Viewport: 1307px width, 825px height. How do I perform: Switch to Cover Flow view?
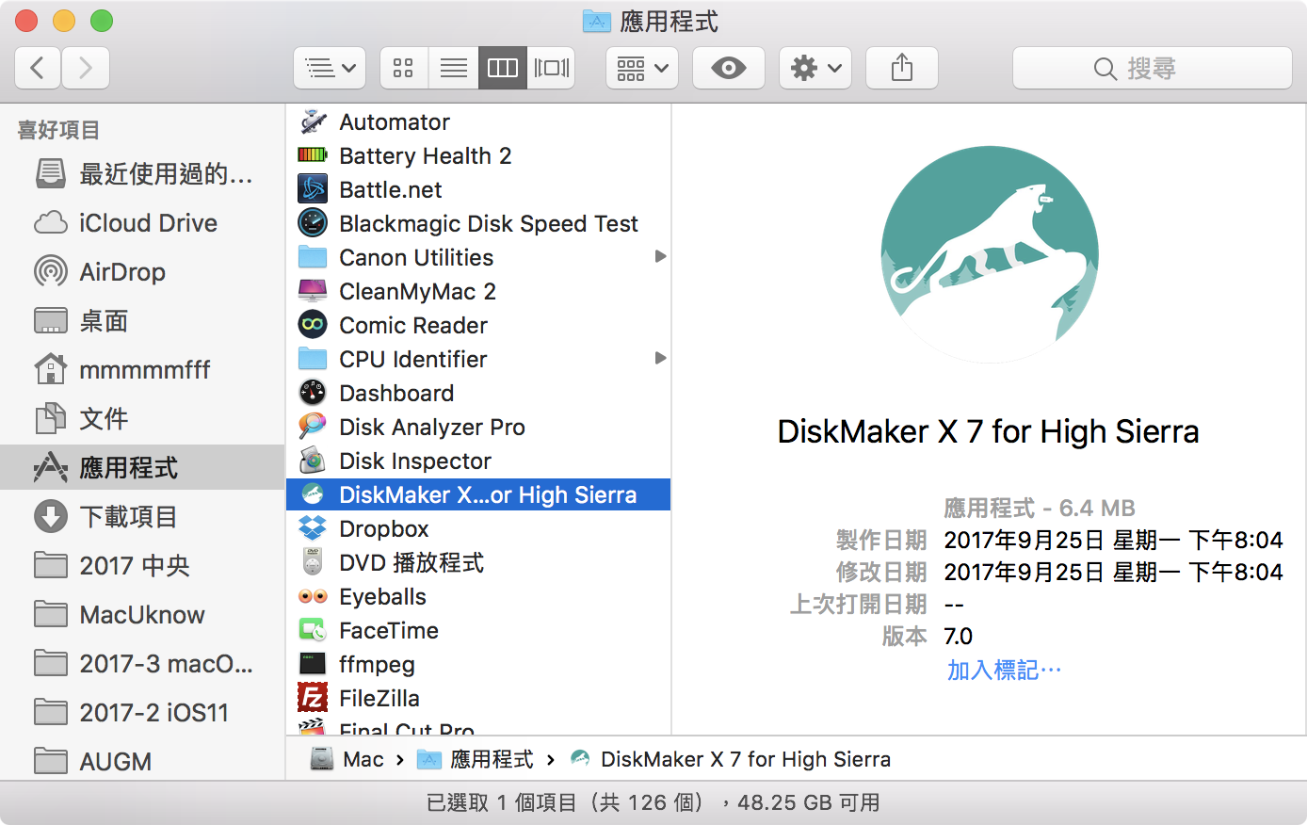[551, 68]
